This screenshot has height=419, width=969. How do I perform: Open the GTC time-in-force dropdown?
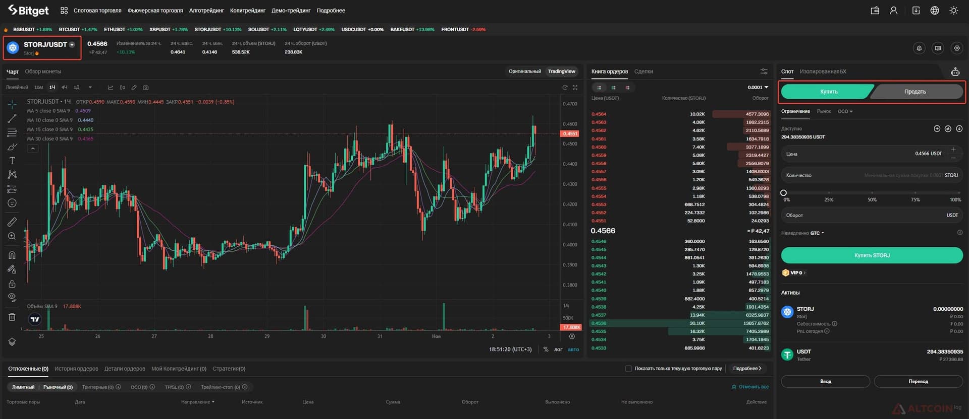pos(817,233)
